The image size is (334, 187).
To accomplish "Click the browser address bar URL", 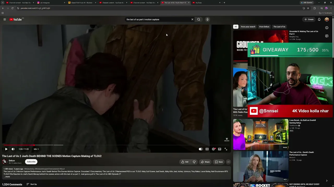I will (x=35, y=8).
